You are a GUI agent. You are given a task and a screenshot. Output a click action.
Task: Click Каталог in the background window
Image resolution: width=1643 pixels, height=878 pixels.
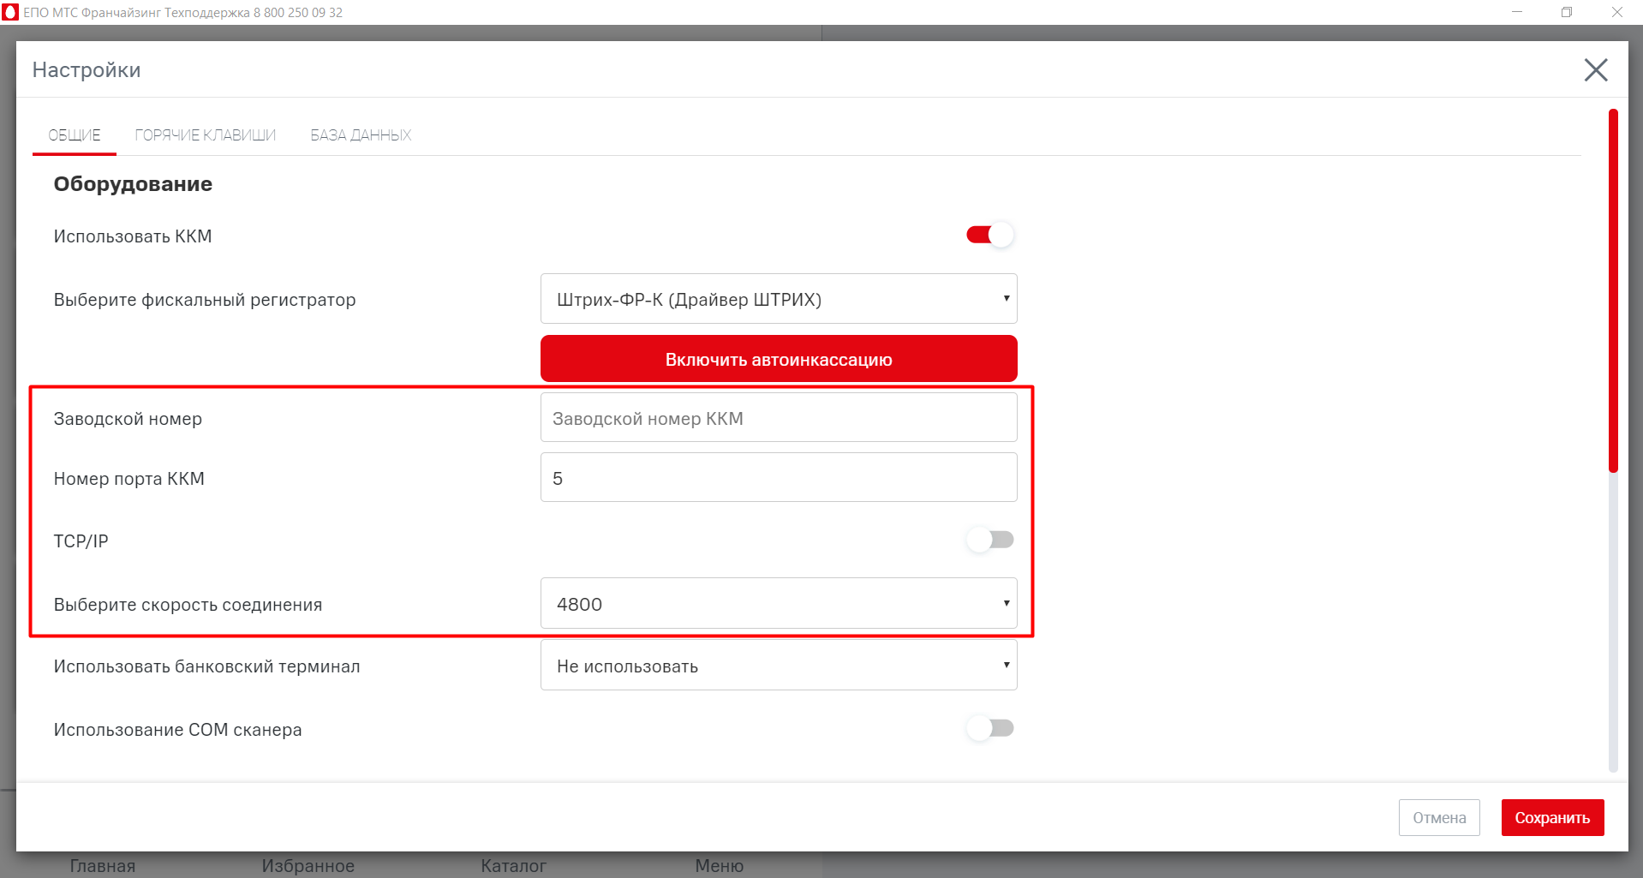[513, 866]
